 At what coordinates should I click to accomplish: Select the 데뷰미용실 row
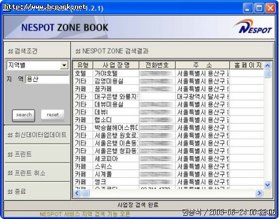click(169, 104)
